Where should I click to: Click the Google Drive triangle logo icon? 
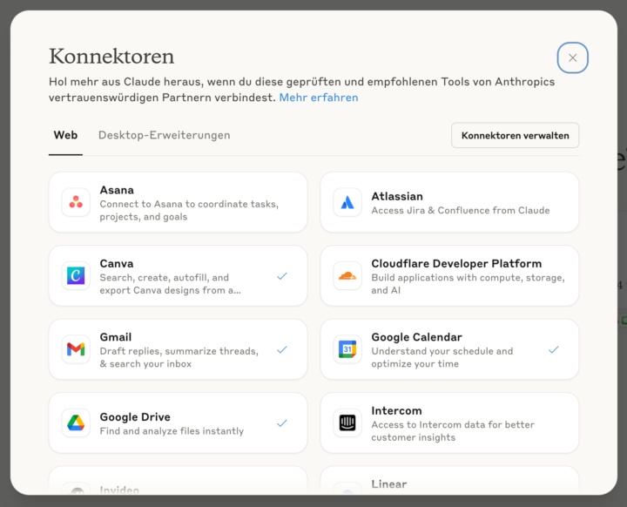click(x=76, y=423)
